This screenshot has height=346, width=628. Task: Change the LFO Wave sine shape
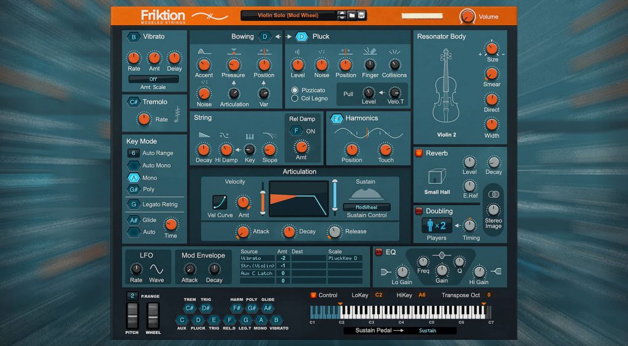click(156, 269)
